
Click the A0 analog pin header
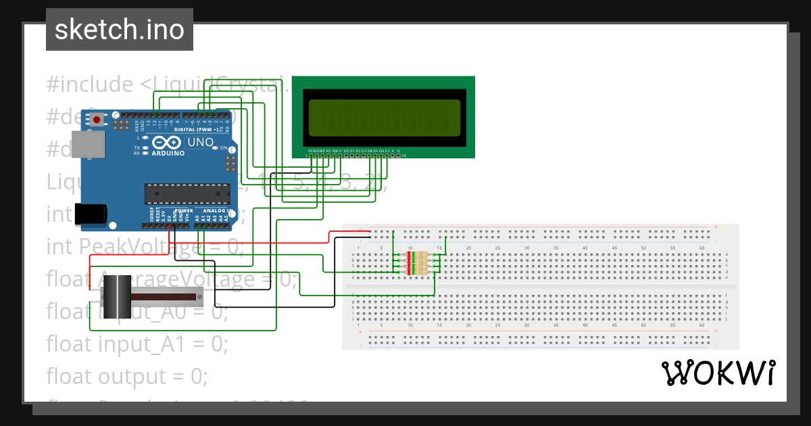click(x=198, y=225)
